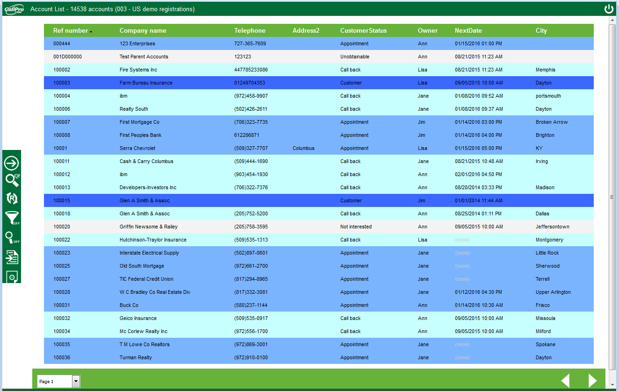Click the vertical scrollbar up arrow
The image size is (619, 391).
[612, 21]
